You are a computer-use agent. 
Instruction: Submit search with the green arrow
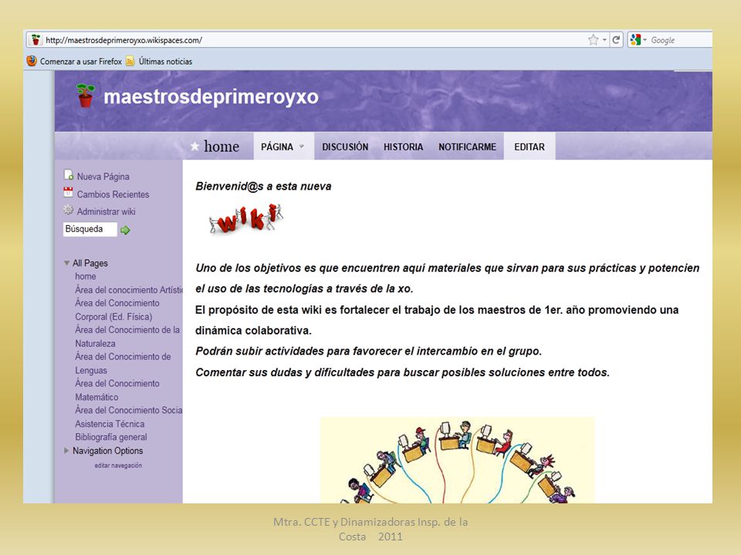pyautogui.click(x=125, y=230)
